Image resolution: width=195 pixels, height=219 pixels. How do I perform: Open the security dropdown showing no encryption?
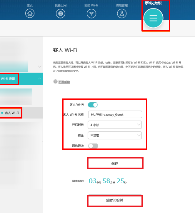[115, 135]
